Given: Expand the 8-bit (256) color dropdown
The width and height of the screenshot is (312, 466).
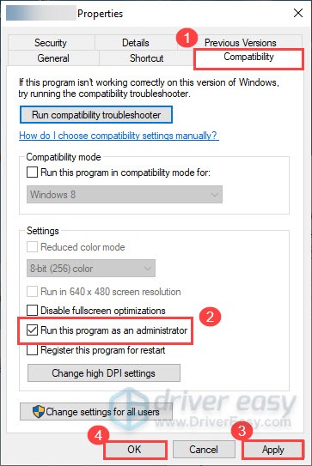Looking at the screenshot, I should tap(91, 269).
